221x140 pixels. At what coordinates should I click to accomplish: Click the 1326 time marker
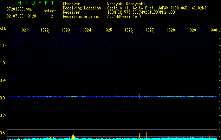click(129, 30)
